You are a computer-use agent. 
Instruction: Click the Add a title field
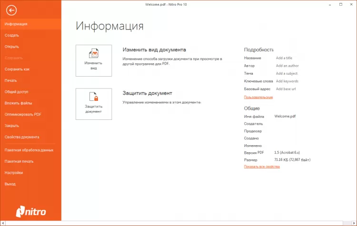pos(284,58)
